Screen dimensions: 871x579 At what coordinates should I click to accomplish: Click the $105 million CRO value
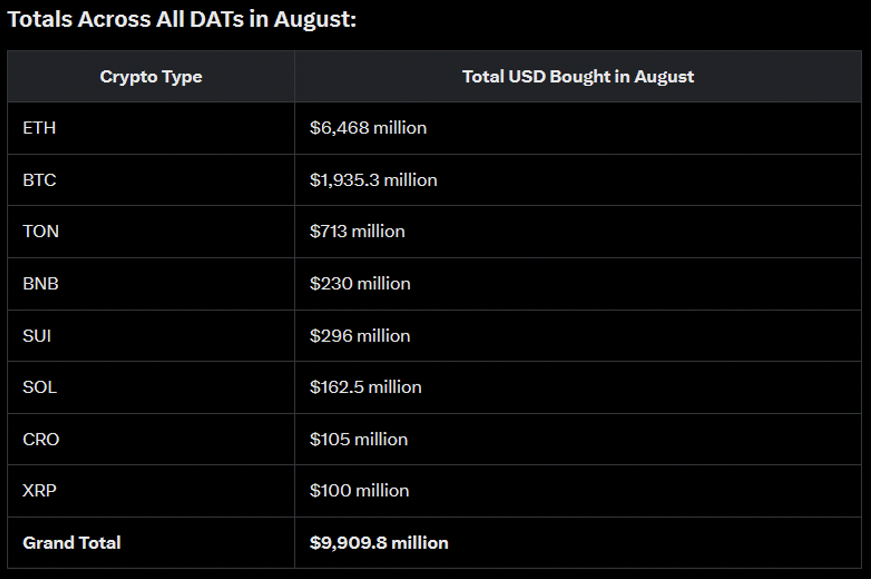[x=359, y=439]
